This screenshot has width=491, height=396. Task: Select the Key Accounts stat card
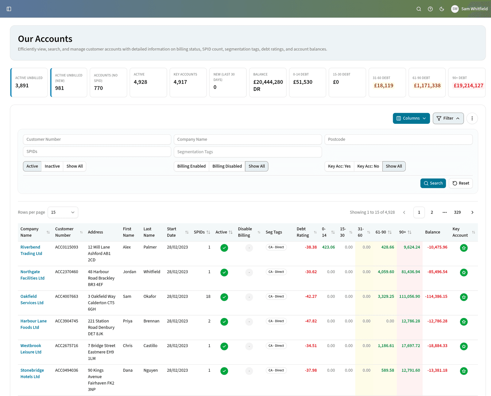pos(188,82)
